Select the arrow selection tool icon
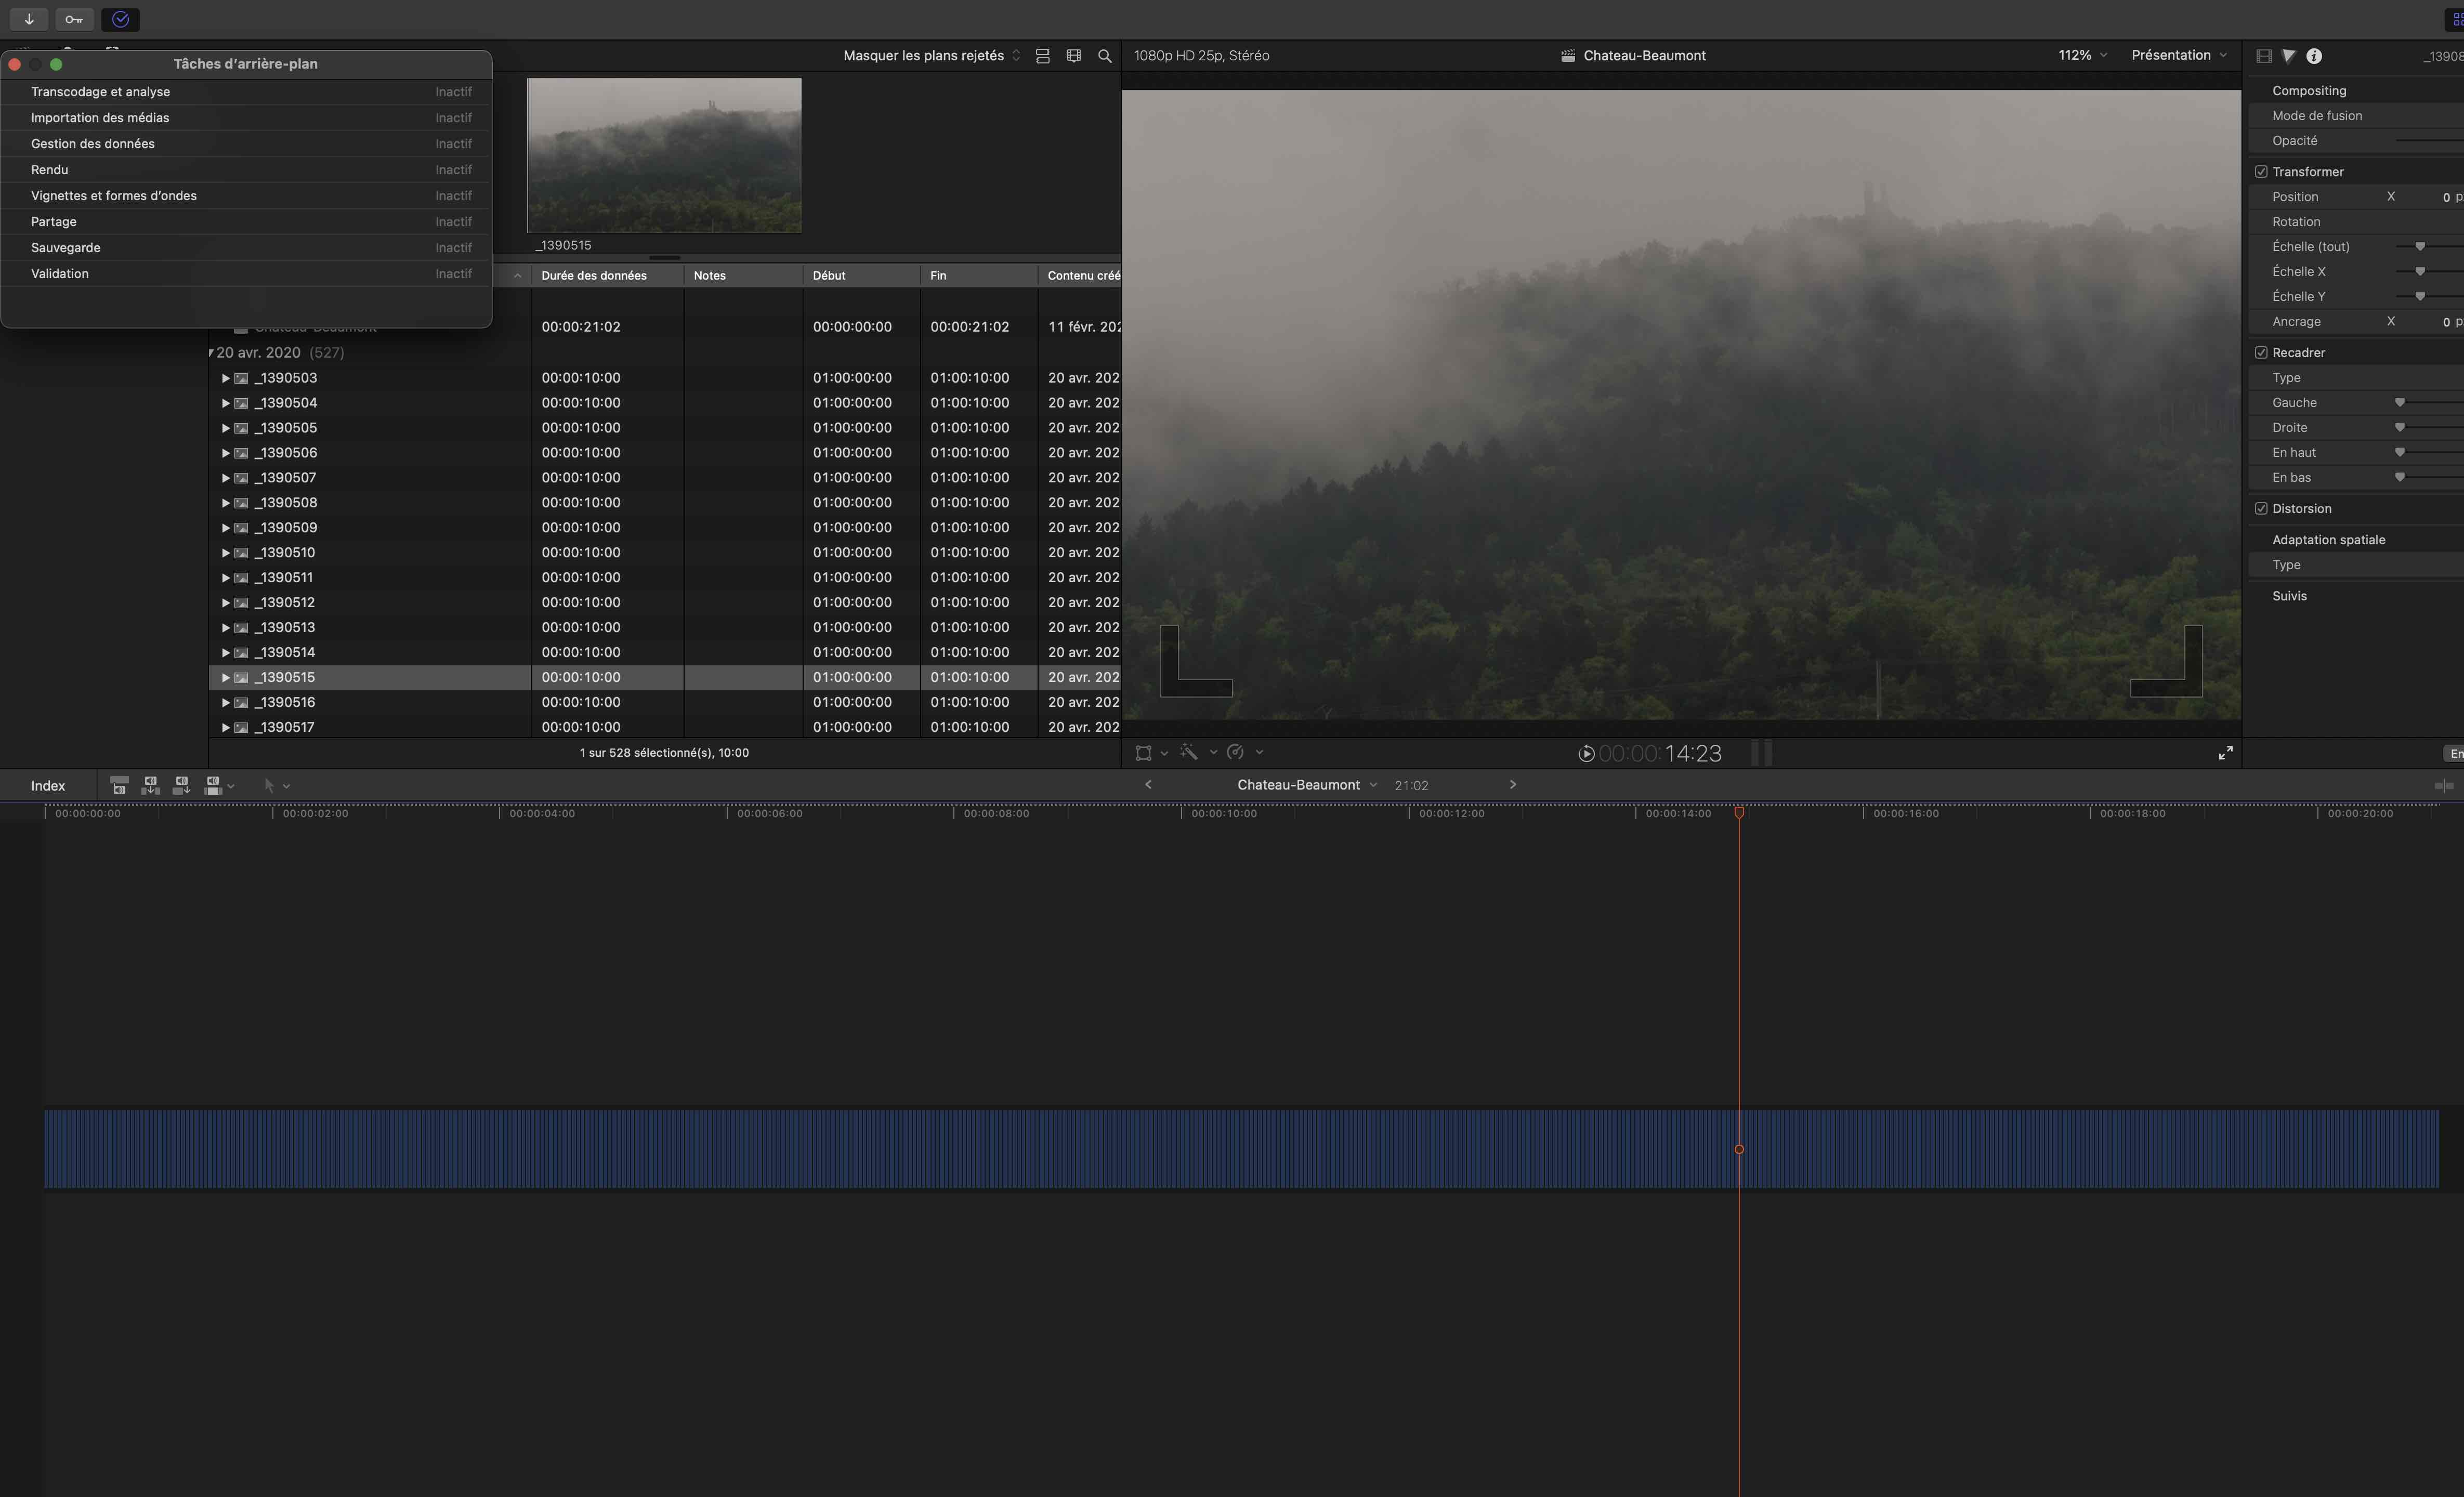2464x1497 pixels. point(269,786)
